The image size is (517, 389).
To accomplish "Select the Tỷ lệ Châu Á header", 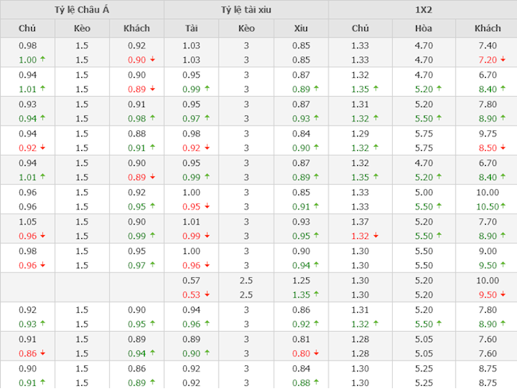I will coord(82,10).
